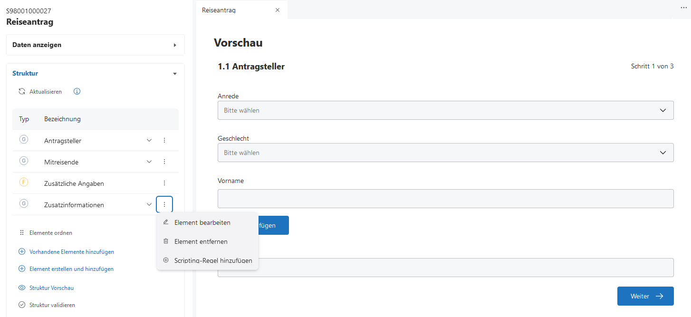
Task: Open the info icon next to Aktualisieren
Action: click(x=77, y=91)
